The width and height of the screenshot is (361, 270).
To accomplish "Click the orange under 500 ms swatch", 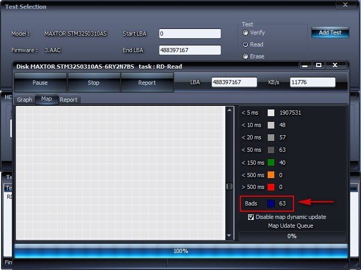I will point(271,175).
